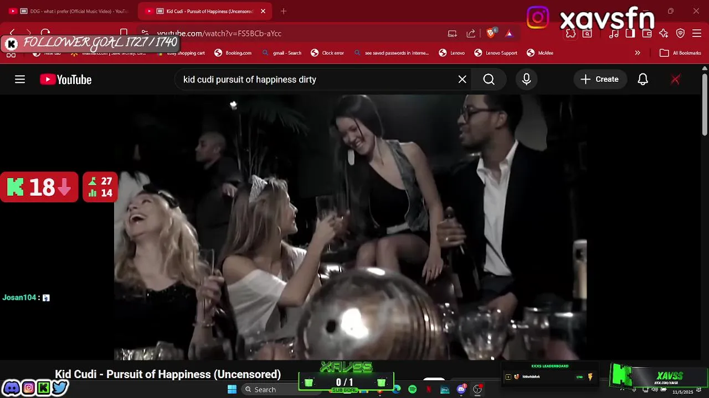Open Microsoft Edge from the taskbar
The height and width of the screenshot is (398, 709).
click(x=397, y=390)
